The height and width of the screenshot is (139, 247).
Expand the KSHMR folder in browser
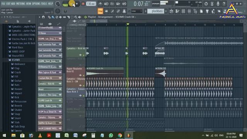[x=16, y=60]
